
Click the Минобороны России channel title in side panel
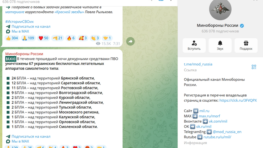217,25
